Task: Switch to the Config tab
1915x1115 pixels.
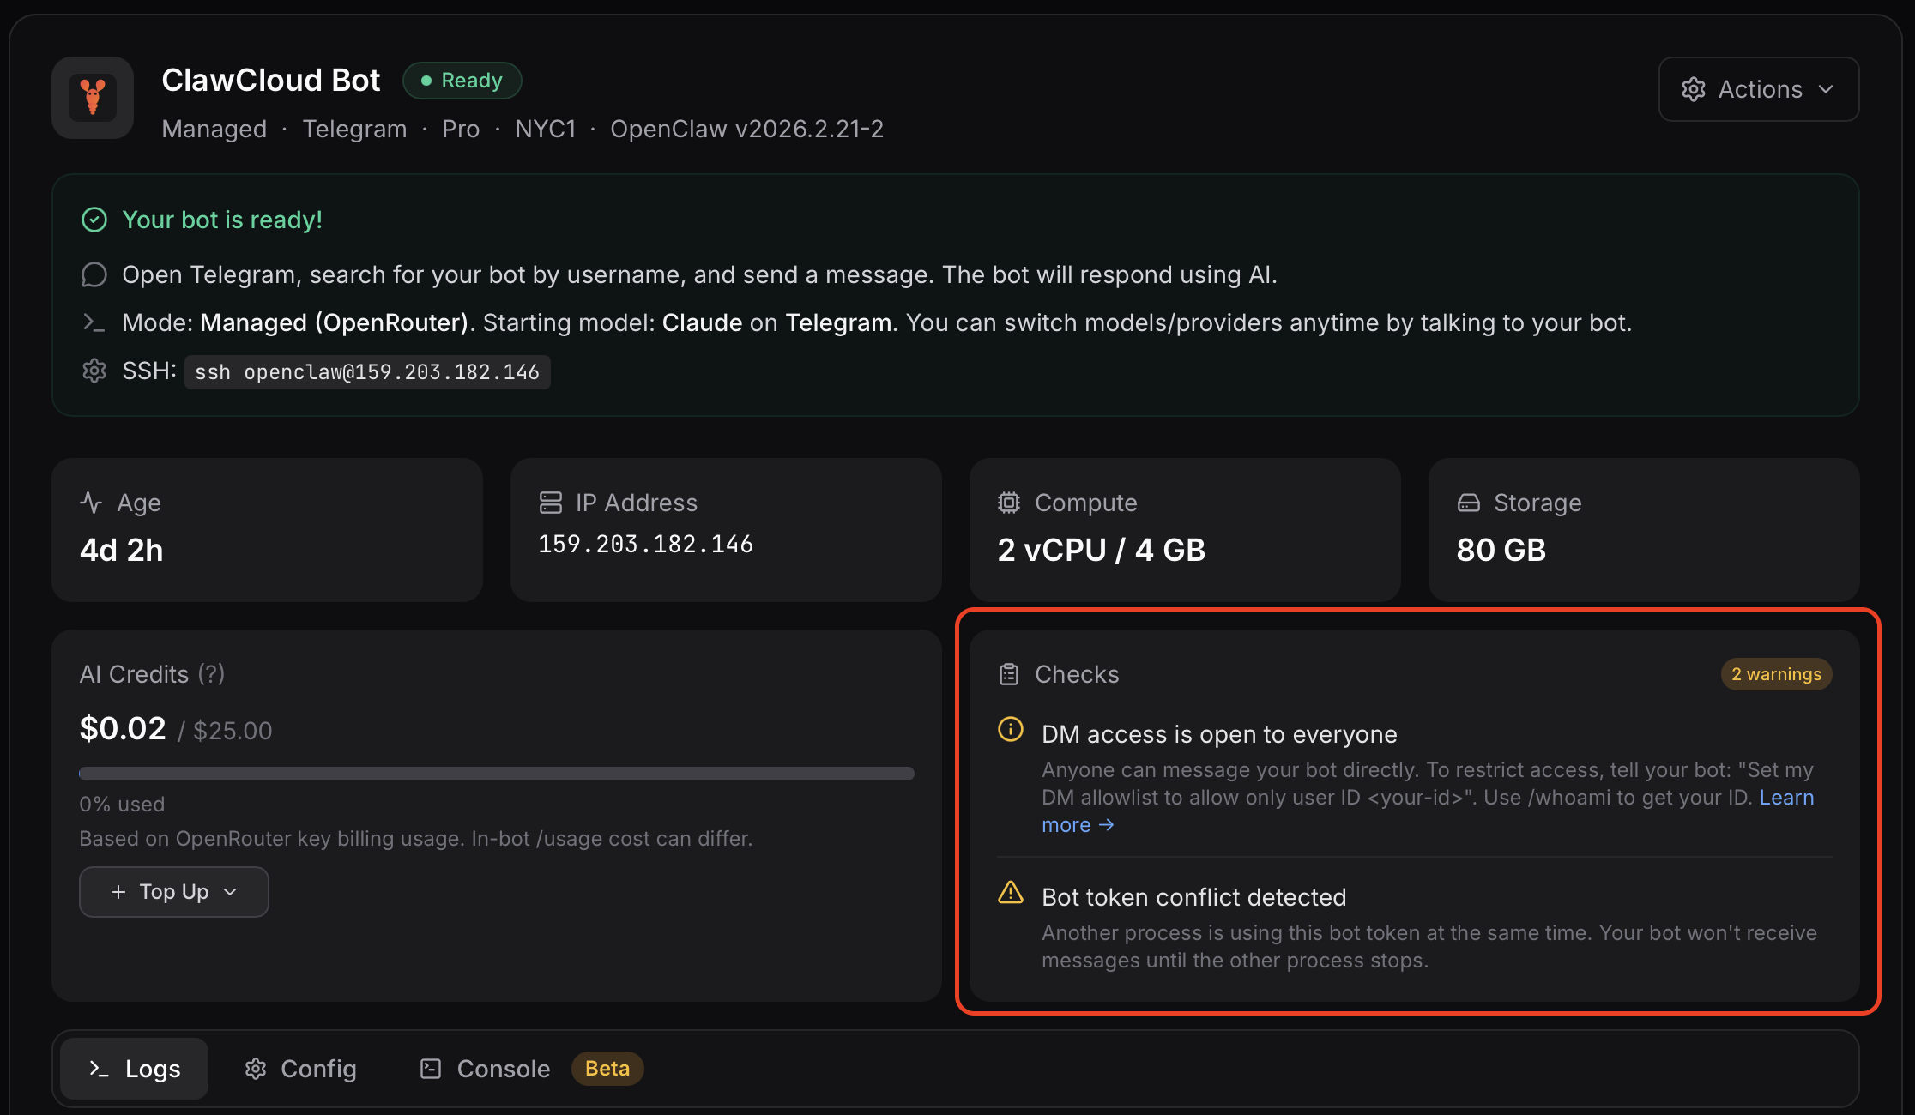Action: click(x=299, y=1068)
